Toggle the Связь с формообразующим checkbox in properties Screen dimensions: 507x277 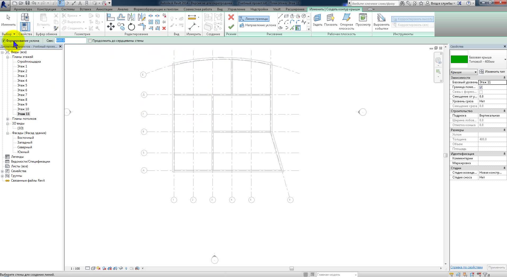(x=481, y=92)
